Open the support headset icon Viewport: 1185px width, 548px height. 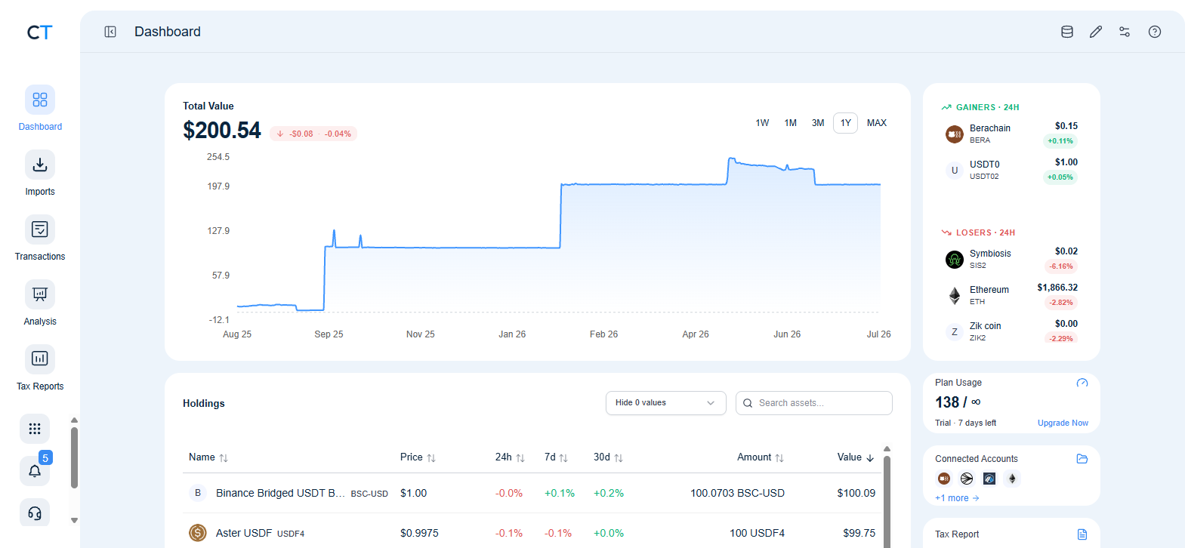tap(35, 513)
